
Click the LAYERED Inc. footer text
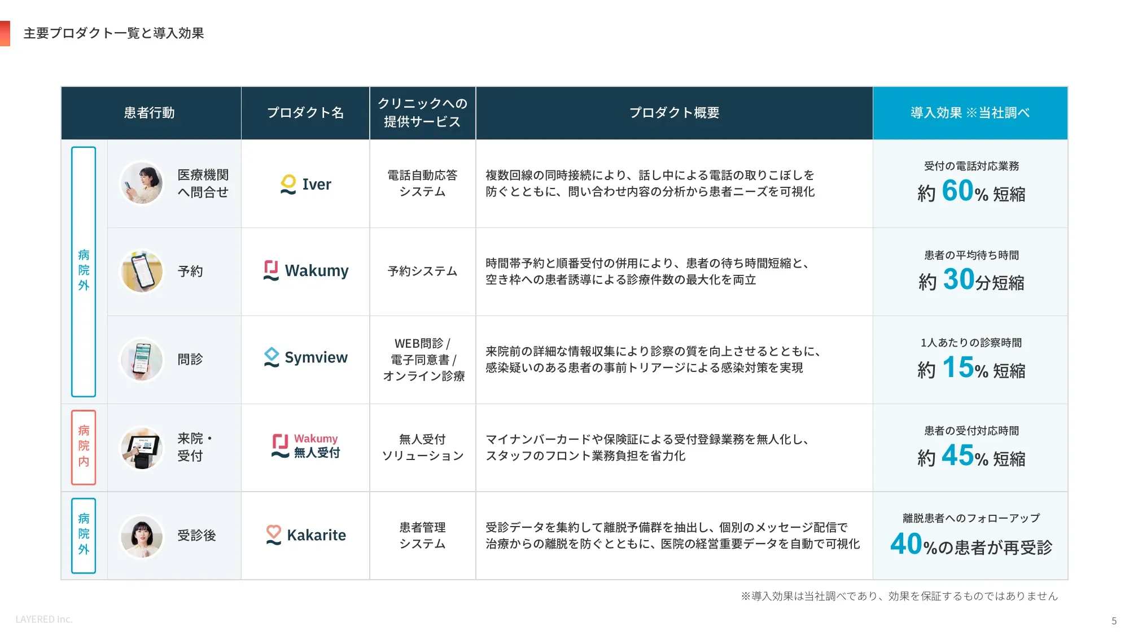pyautogui.click(x=44, y=619)
